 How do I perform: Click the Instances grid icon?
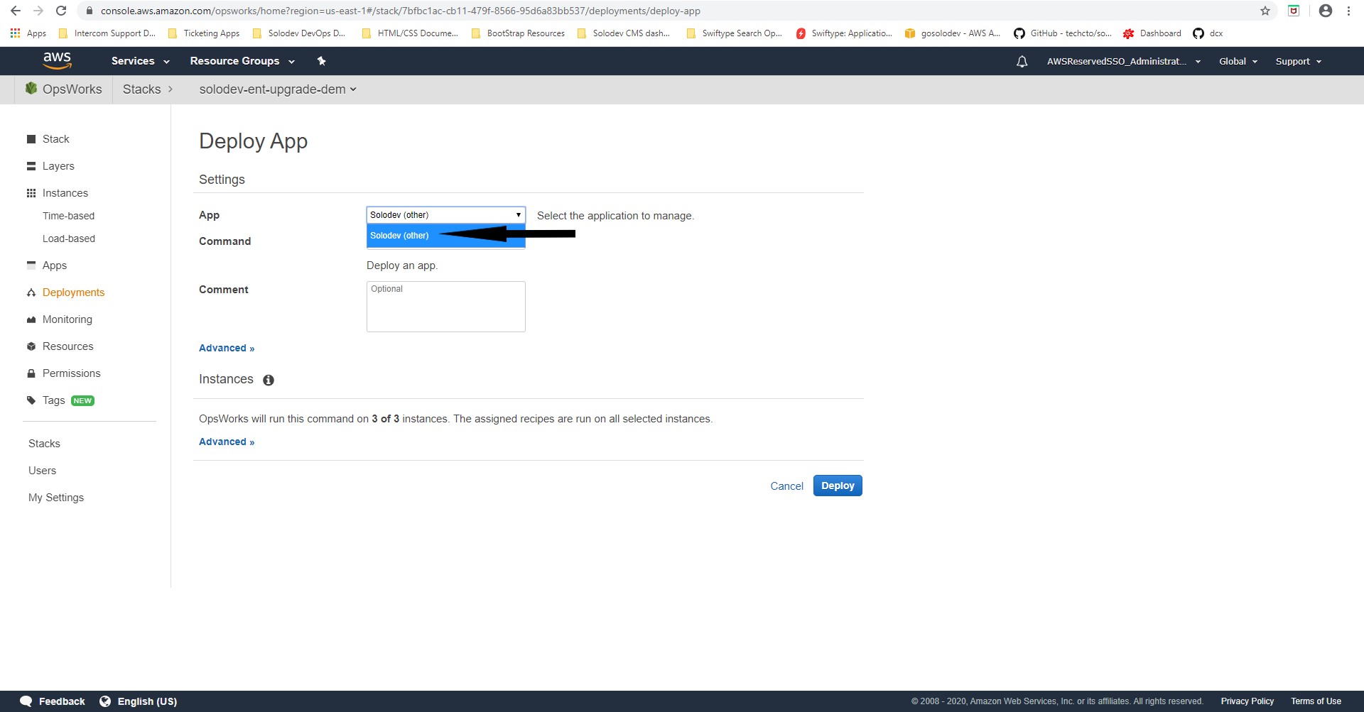31,193
